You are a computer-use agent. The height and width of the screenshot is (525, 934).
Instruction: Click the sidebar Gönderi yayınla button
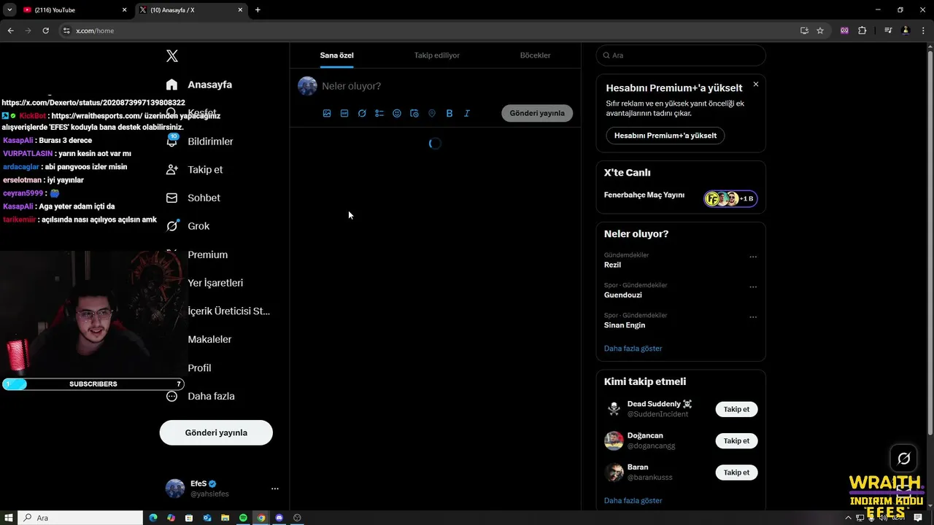click(216, 432)
